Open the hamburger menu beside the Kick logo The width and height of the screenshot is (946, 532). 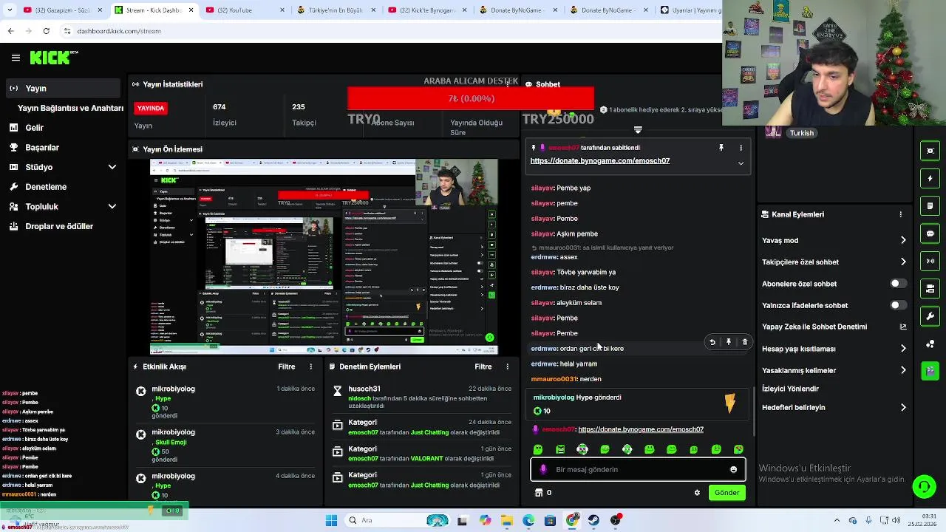(16, 58)
